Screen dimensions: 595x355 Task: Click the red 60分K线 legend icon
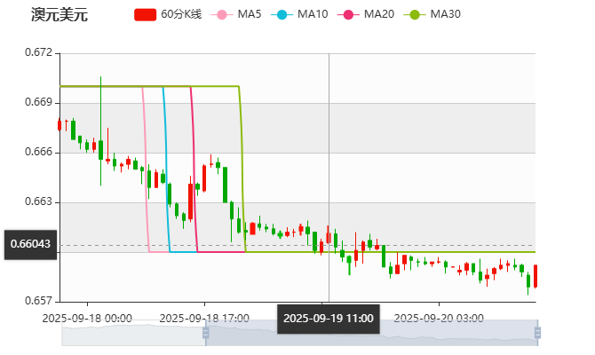pos(145,15)
